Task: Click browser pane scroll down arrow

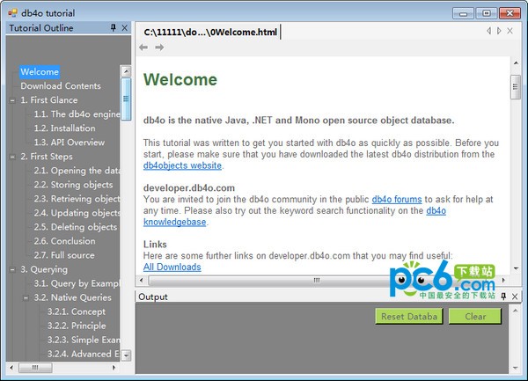Action: (516, 268)
